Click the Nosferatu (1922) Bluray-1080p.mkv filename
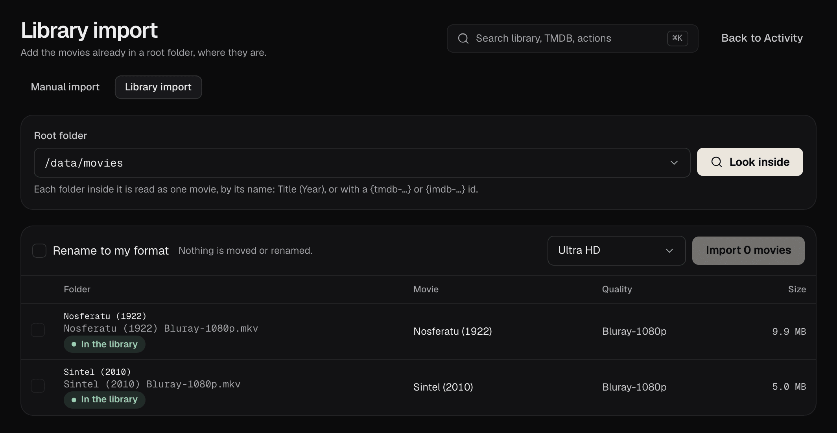The height and width of the screenshot is (433, 837). point(161,328)
